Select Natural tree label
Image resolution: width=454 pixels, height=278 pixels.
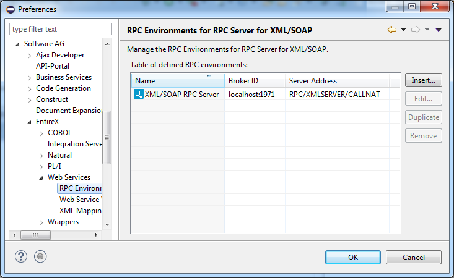[x=59, y=155]
